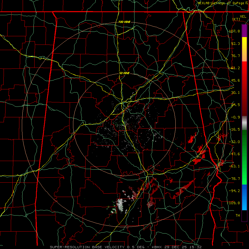The image size is (249, 249).
Task: Click the 14.5 velocity scale value
Action: [235, 105]
